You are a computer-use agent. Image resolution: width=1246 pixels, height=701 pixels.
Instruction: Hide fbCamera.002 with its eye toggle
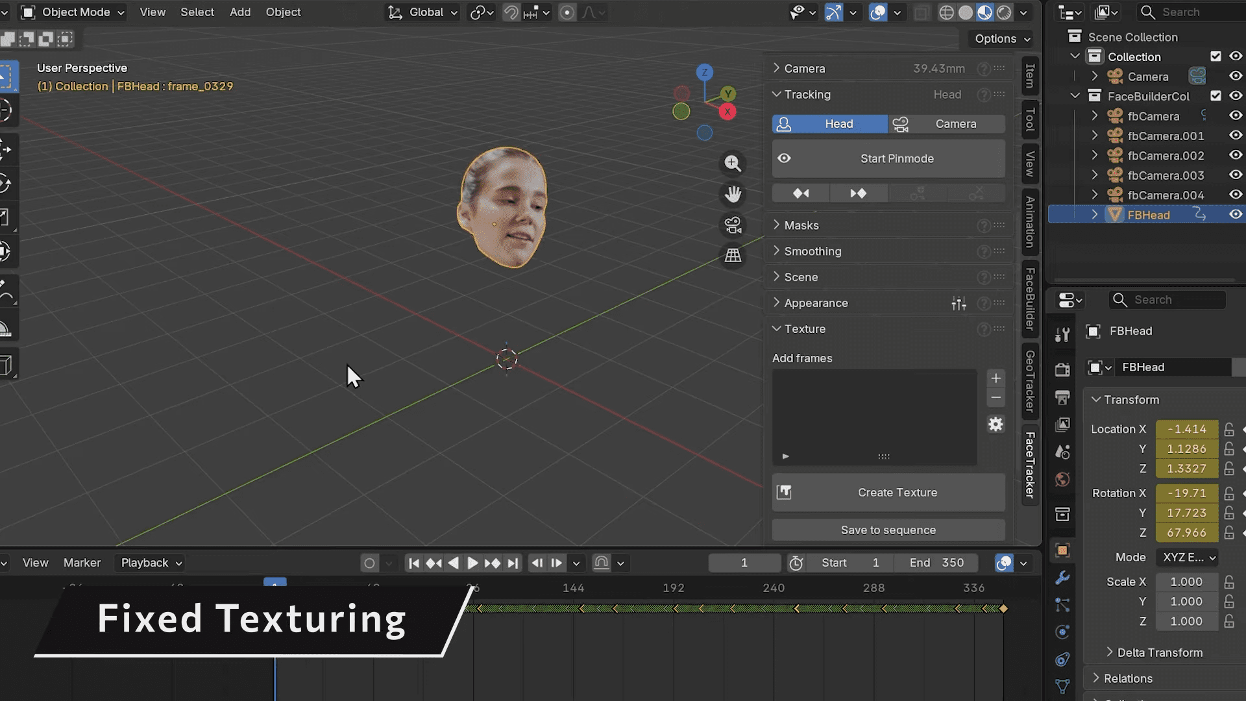pos(1236,155)
